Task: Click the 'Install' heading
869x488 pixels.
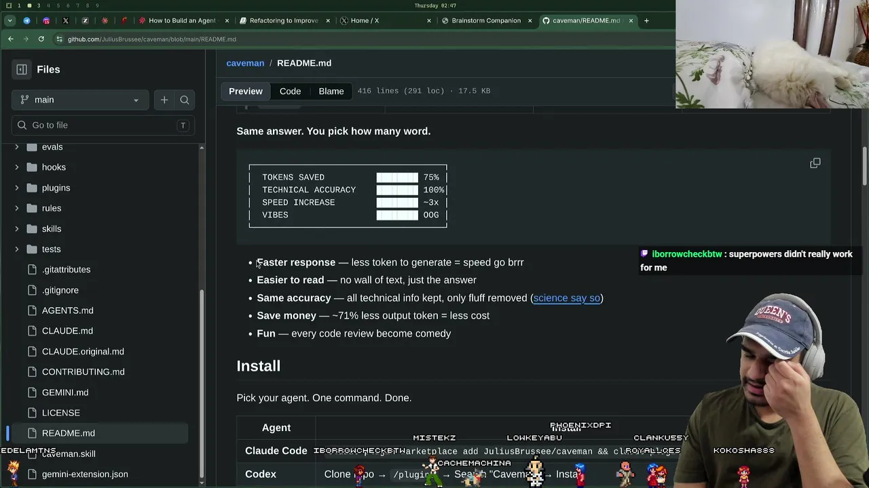Action: coord(259,365)
